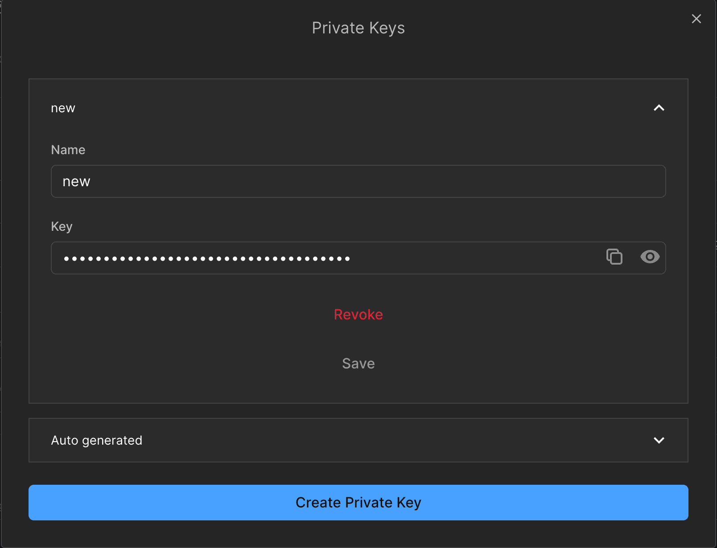The image size is (717, 548).
Task: Collapse the 'new' key section chevron
Action: (659, 108)
